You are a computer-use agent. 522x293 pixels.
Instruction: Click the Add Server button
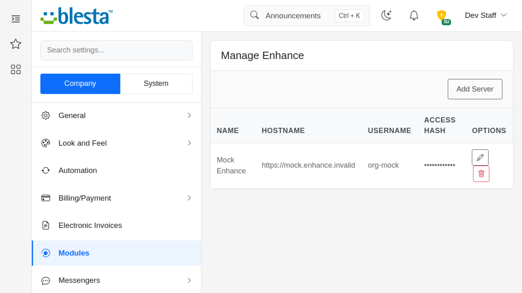[x=475, y=89]
